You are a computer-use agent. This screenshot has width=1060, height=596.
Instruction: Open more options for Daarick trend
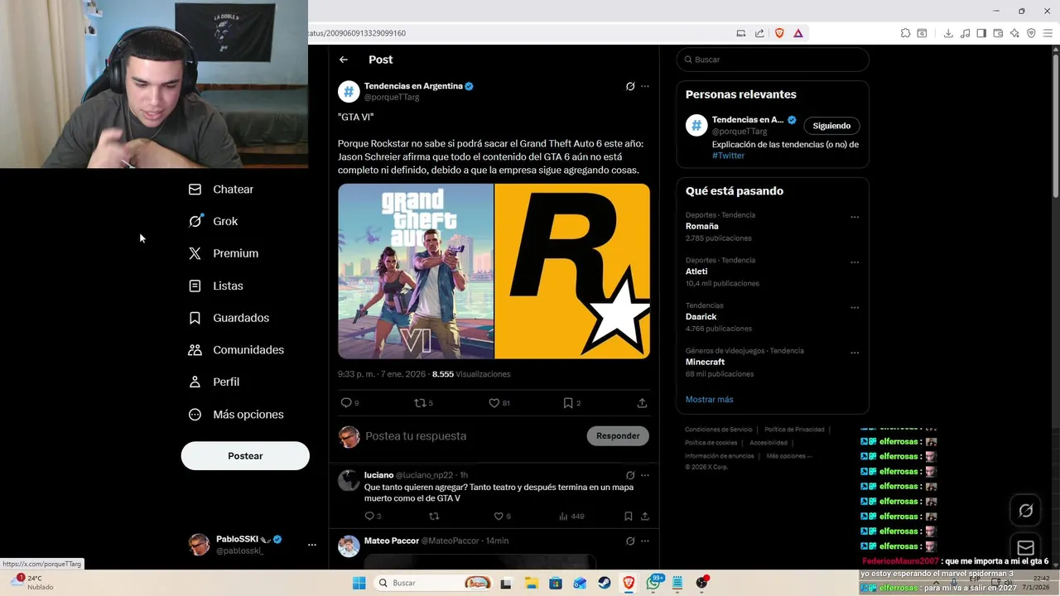tap(855, 308)
